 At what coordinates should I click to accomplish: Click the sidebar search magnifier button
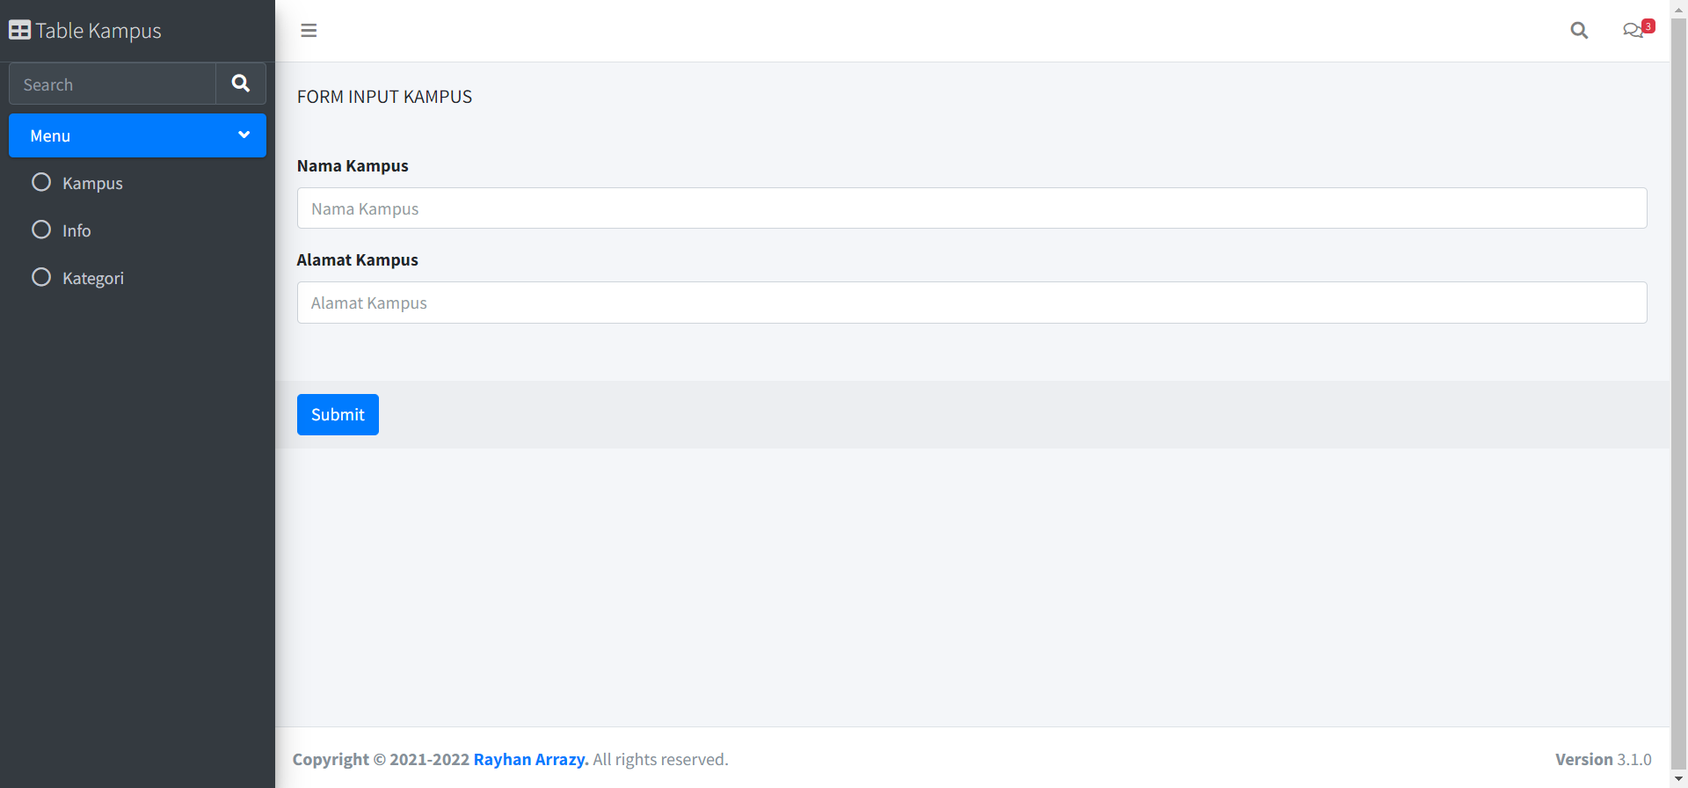(x=241, y=84)
